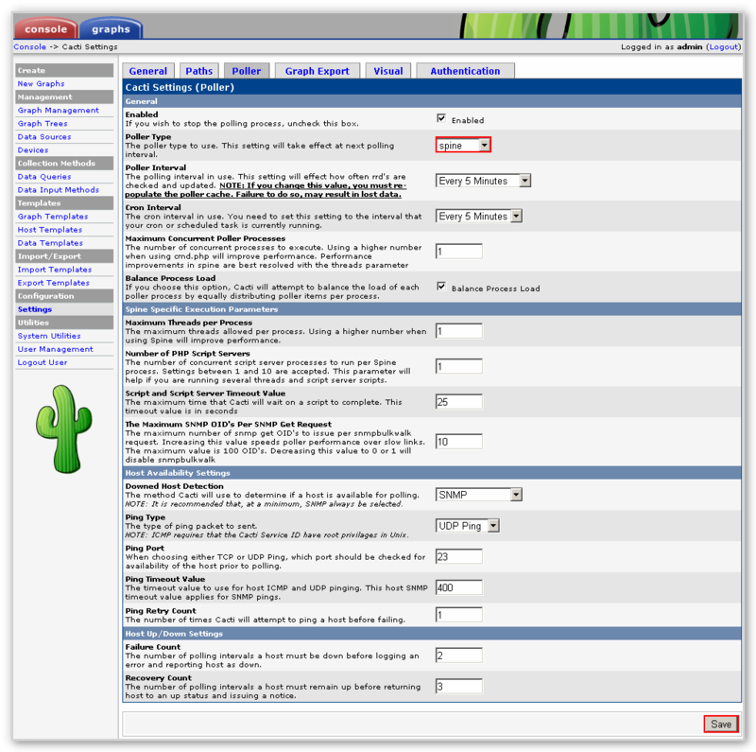The width and height of the screenshot is (756, 752).
Task: Open Data Queries in the sidebar
Action: coord(44,177)
